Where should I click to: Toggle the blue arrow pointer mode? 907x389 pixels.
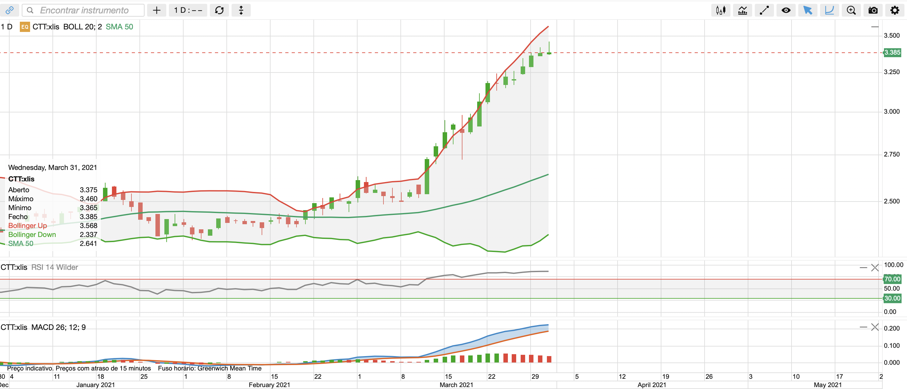click(808, 10)
